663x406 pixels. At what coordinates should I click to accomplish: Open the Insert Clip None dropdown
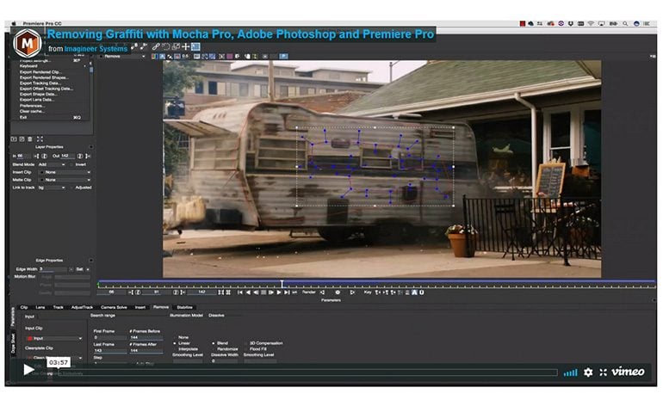[x=65, y=172]
